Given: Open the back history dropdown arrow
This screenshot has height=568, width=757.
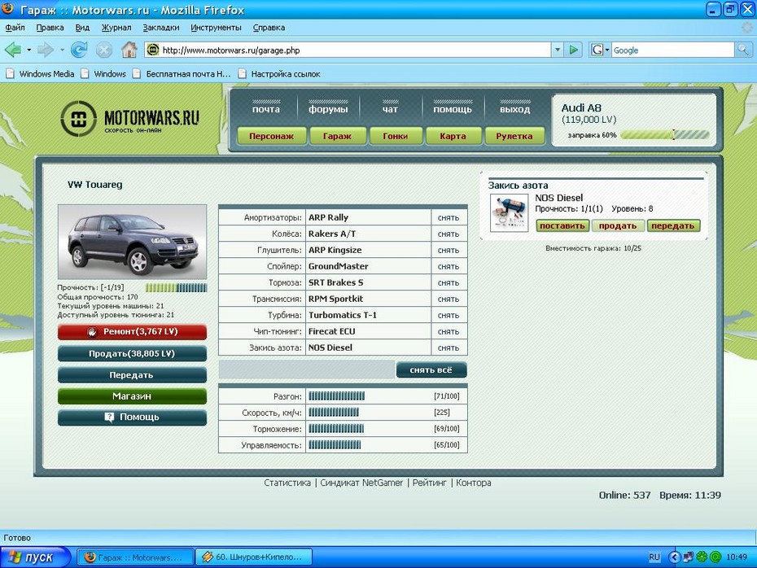Looking at the screenshot, I should click(x=29, y=50).
